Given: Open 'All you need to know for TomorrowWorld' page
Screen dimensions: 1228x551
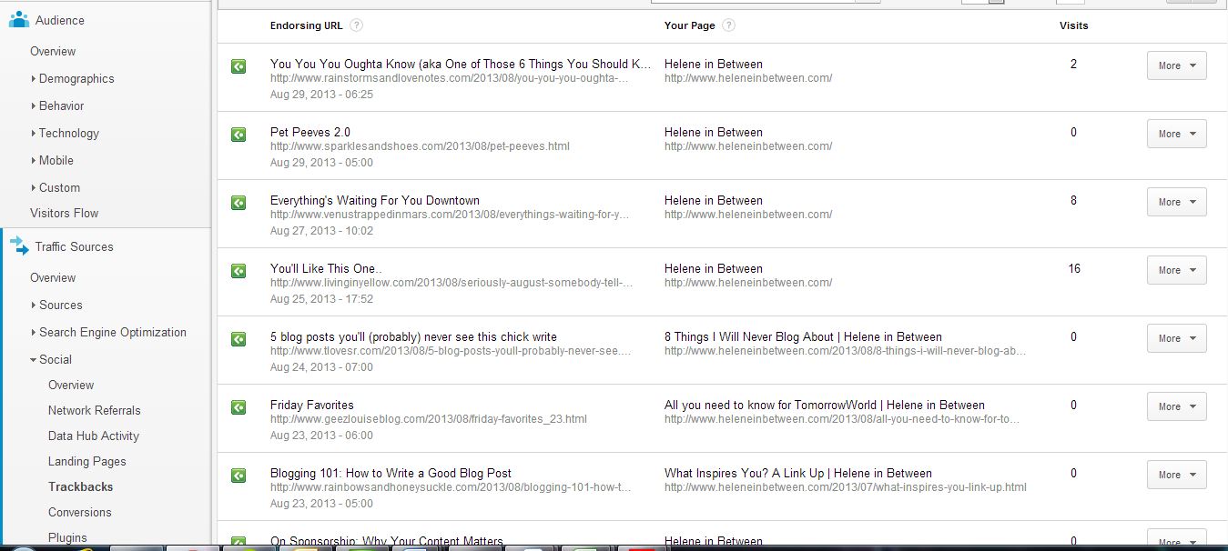Looking at the screenshot, I should coord(825,406).
